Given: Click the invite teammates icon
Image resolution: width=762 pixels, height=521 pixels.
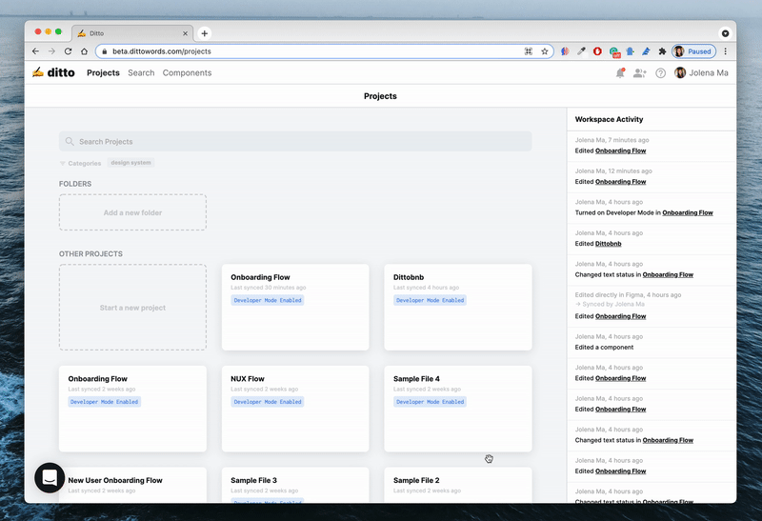Looking at the screenshot, I should click(x=640, y=73).
